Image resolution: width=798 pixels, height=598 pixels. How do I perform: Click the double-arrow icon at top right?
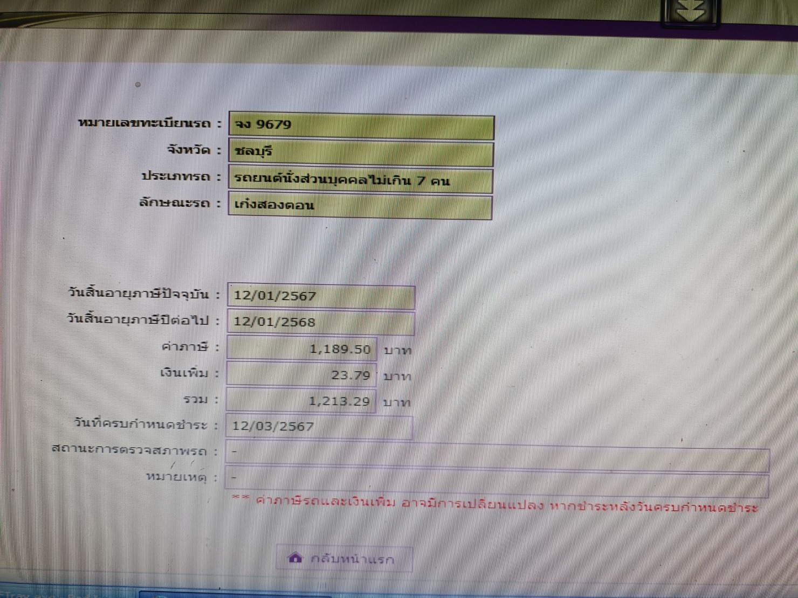691,11
